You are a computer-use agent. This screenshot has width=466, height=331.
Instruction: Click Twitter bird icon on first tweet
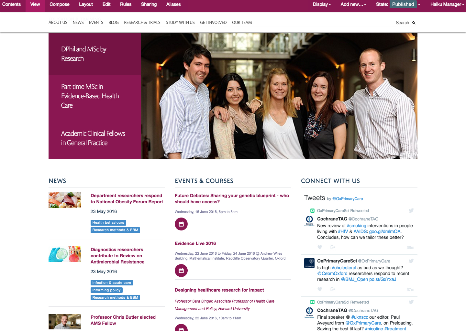411,210
